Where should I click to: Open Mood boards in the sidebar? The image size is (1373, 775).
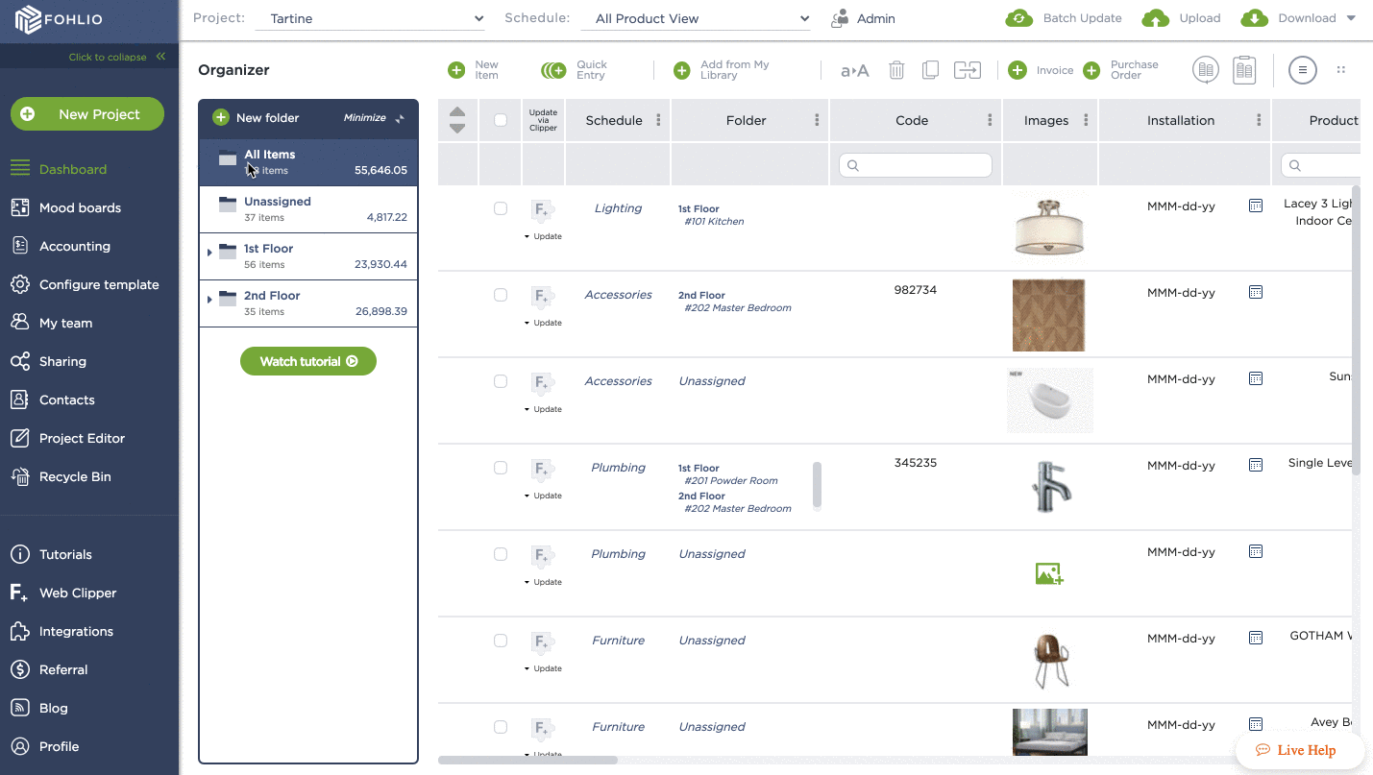80,207
